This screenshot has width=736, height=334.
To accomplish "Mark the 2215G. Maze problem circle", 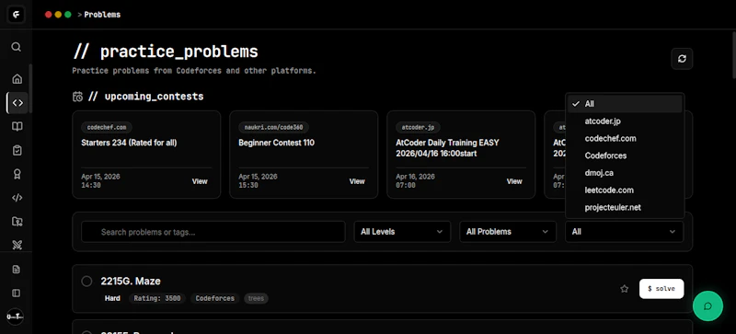I will pyautogui.click(x=86, y=281).
